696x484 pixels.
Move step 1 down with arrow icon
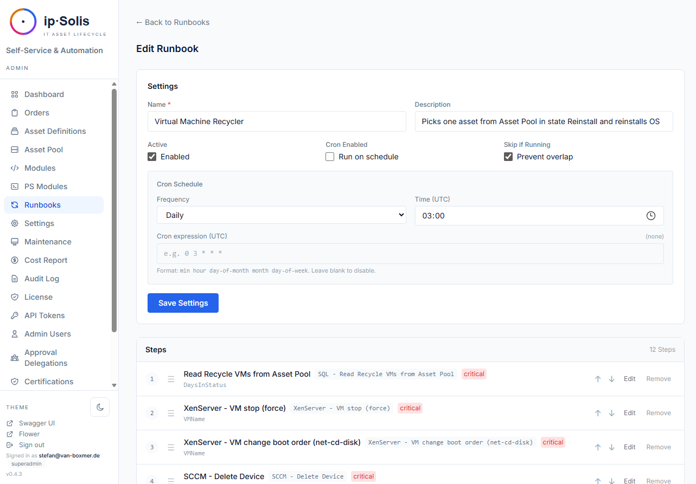pyautogui.click(x=611, y=379)
